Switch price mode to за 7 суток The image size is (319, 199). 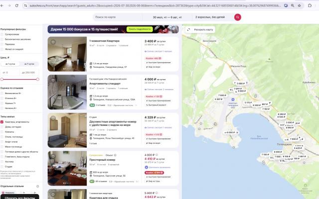pos(29,64)
